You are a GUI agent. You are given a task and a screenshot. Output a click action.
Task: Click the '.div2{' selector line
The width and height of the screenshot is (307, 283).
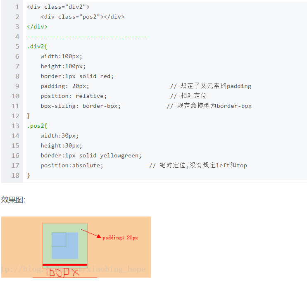click(37, 47)
